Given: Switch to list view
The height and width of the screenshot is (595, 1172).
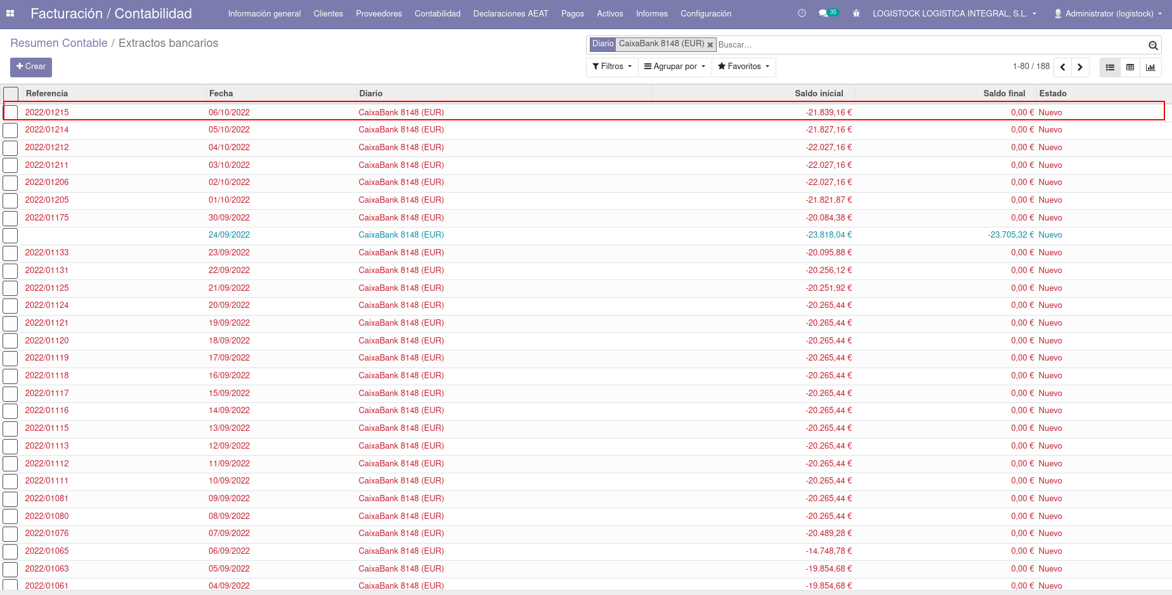Looking at the screenshot, I should [1110, 67].
